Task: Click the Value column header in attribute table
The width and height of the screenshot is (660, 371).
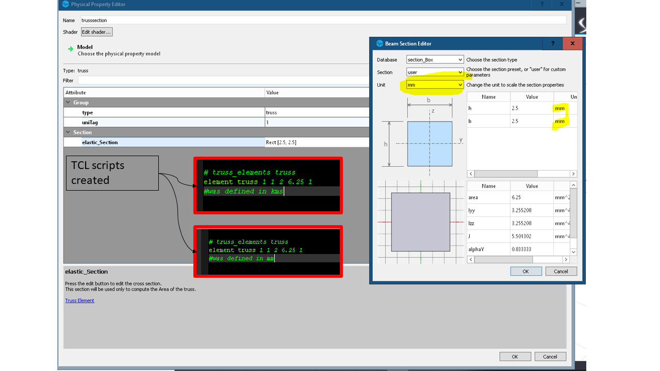Action: click(x=317, y=93)
